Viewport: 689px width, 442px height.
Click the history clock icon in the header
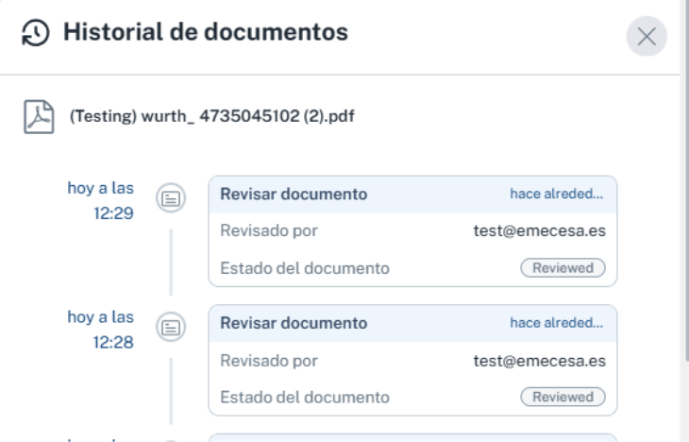tap(33, 33)
